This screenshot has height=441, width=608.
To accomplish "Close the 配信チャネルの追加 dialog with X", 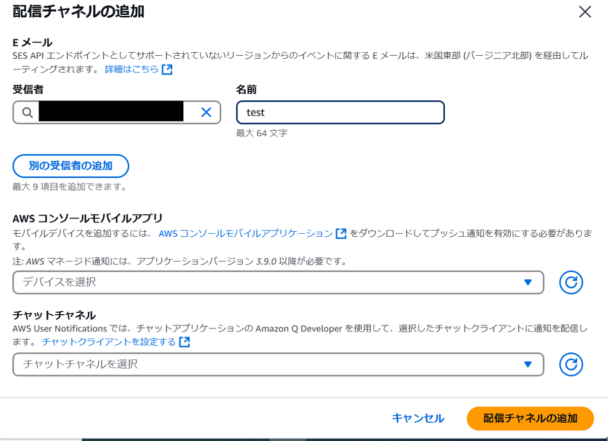I will click(585, 12).
